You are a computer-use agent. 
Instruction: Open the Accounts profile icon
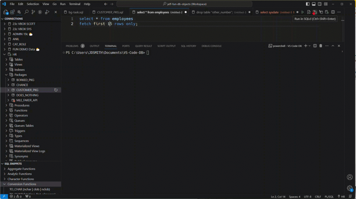(350, 177)
